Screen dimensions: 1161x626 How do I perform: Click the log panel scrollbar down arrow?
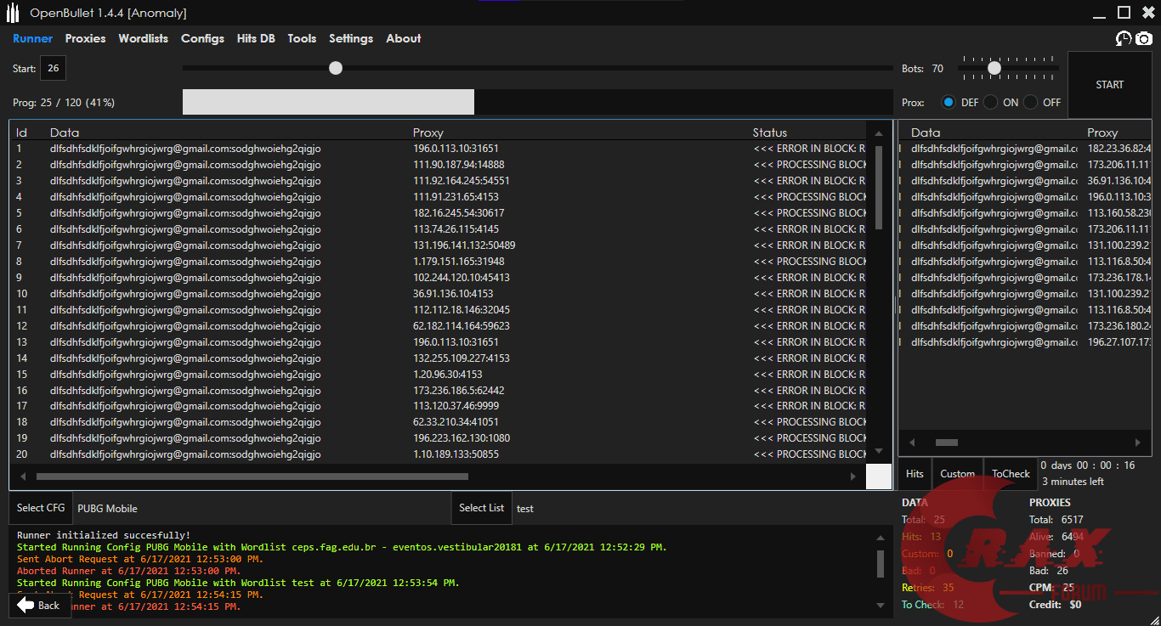click(881, 606)
